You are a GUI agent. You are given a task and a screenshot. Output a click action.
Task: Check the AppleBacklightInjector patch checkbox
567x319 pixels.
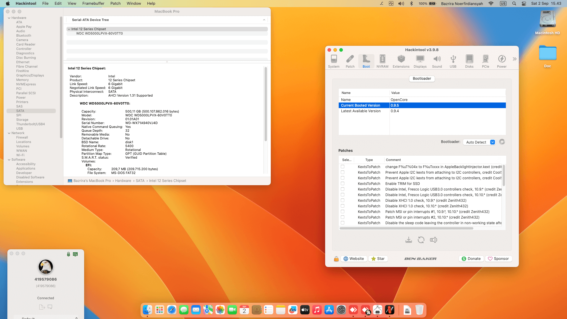tap(343, 167)
